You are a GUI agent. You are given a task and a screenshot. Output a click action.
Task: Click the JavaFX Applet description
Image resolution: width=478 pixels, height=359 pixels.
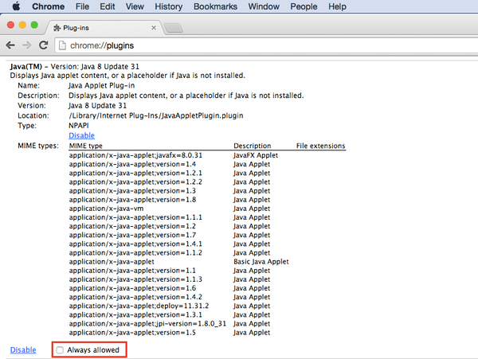(256, 155)
